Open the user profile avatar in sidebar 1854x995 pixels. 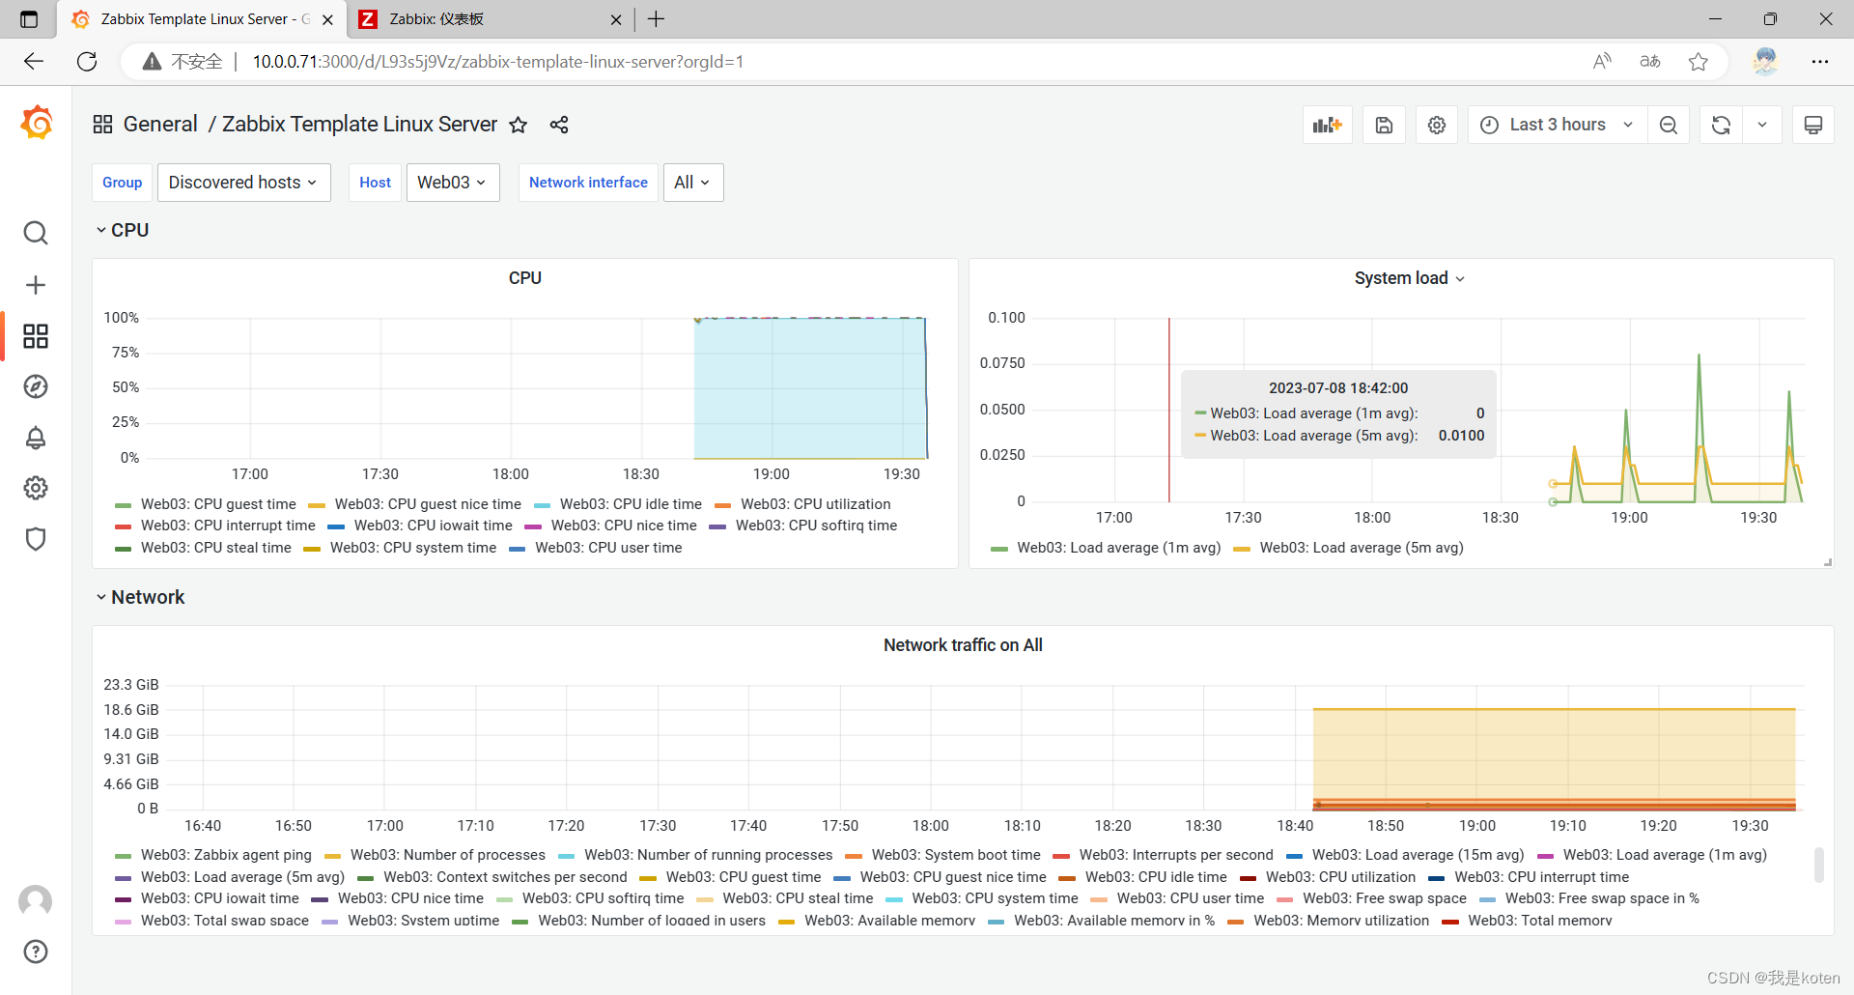[36, 901]
